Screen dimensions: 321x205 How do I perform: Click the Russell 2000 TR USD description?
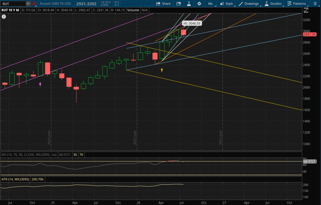55,4
